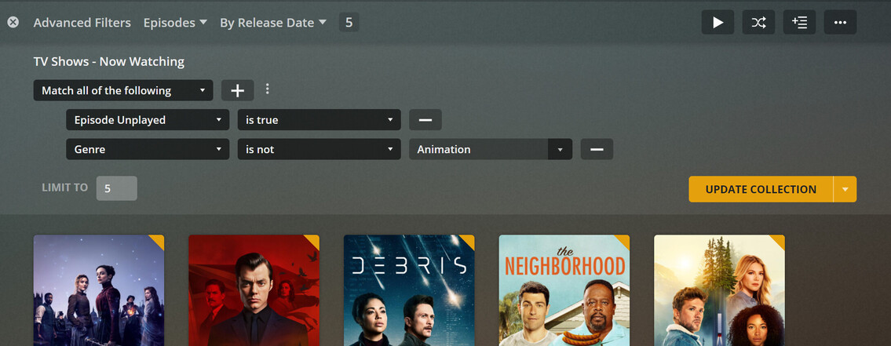
Task: Expand the Animation value dropdown arrow
Action: (x=561, y=149)
